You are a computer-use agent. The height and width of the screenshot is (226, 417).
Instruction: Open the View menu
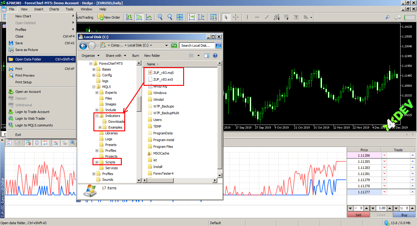24,9
